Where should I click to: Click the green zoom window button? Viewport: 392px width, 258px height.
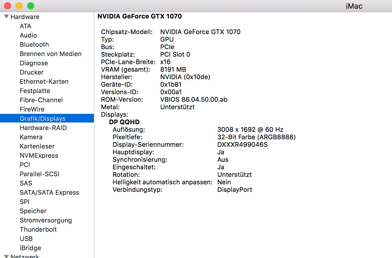coord(30,6)
